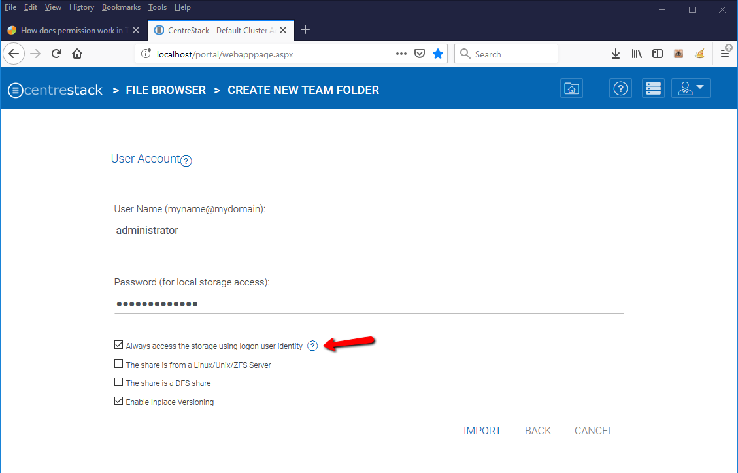Image resolution: width=738 pixels, height=473 pixels.
Task: Check the share is a DFS share
Action: 118,382
